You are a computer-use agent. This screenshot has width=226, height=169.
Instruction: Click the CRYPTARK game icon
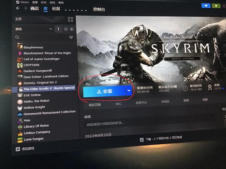click(20, 65)
